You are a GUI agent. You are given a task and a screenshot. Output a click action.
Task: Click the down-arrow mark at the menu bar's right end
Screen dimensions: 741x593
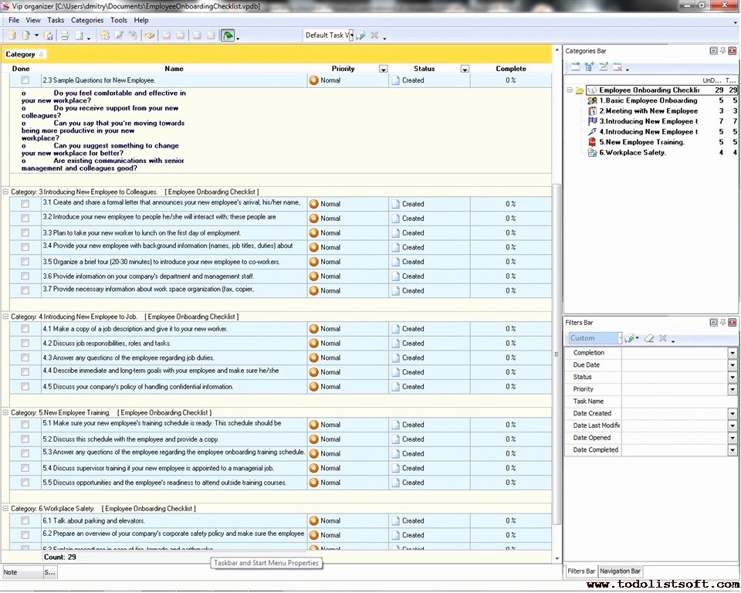point(736,22)
